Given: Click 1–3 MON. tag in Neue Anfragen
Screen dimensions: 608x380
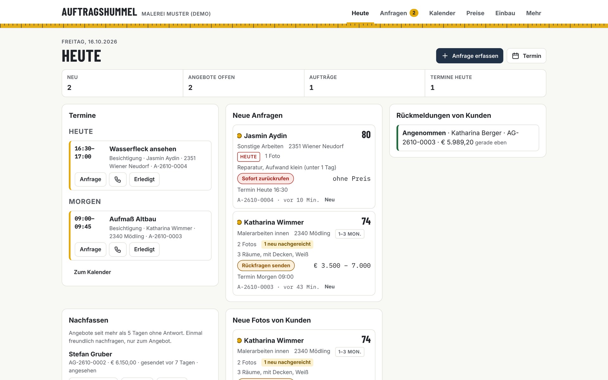Looking at the screenshot, I should pyautogui.click(x=350, y=234).
